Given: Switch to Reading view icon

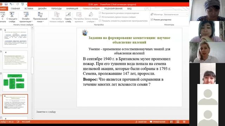Looking at the screenshot, I should (184, 122).
